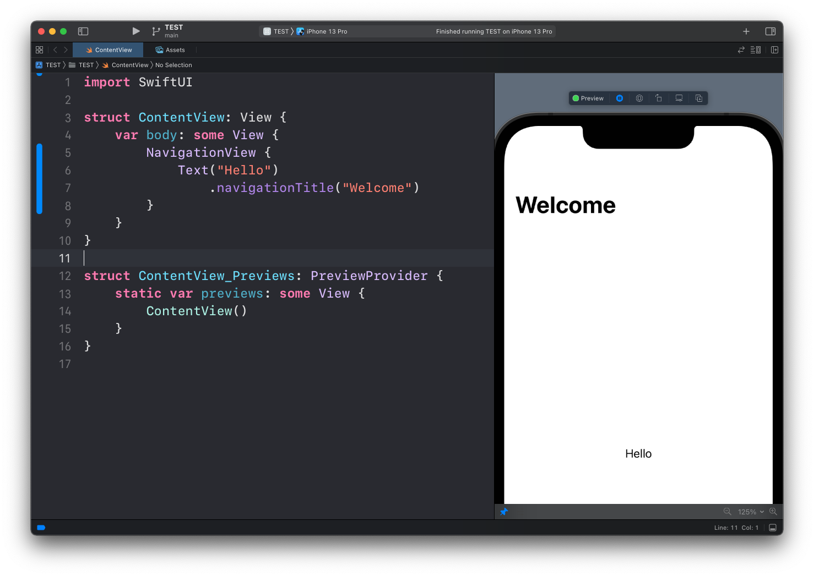
Task: Open the iPhone 13 Pro destination selector
Action: [x=326, y=31]
